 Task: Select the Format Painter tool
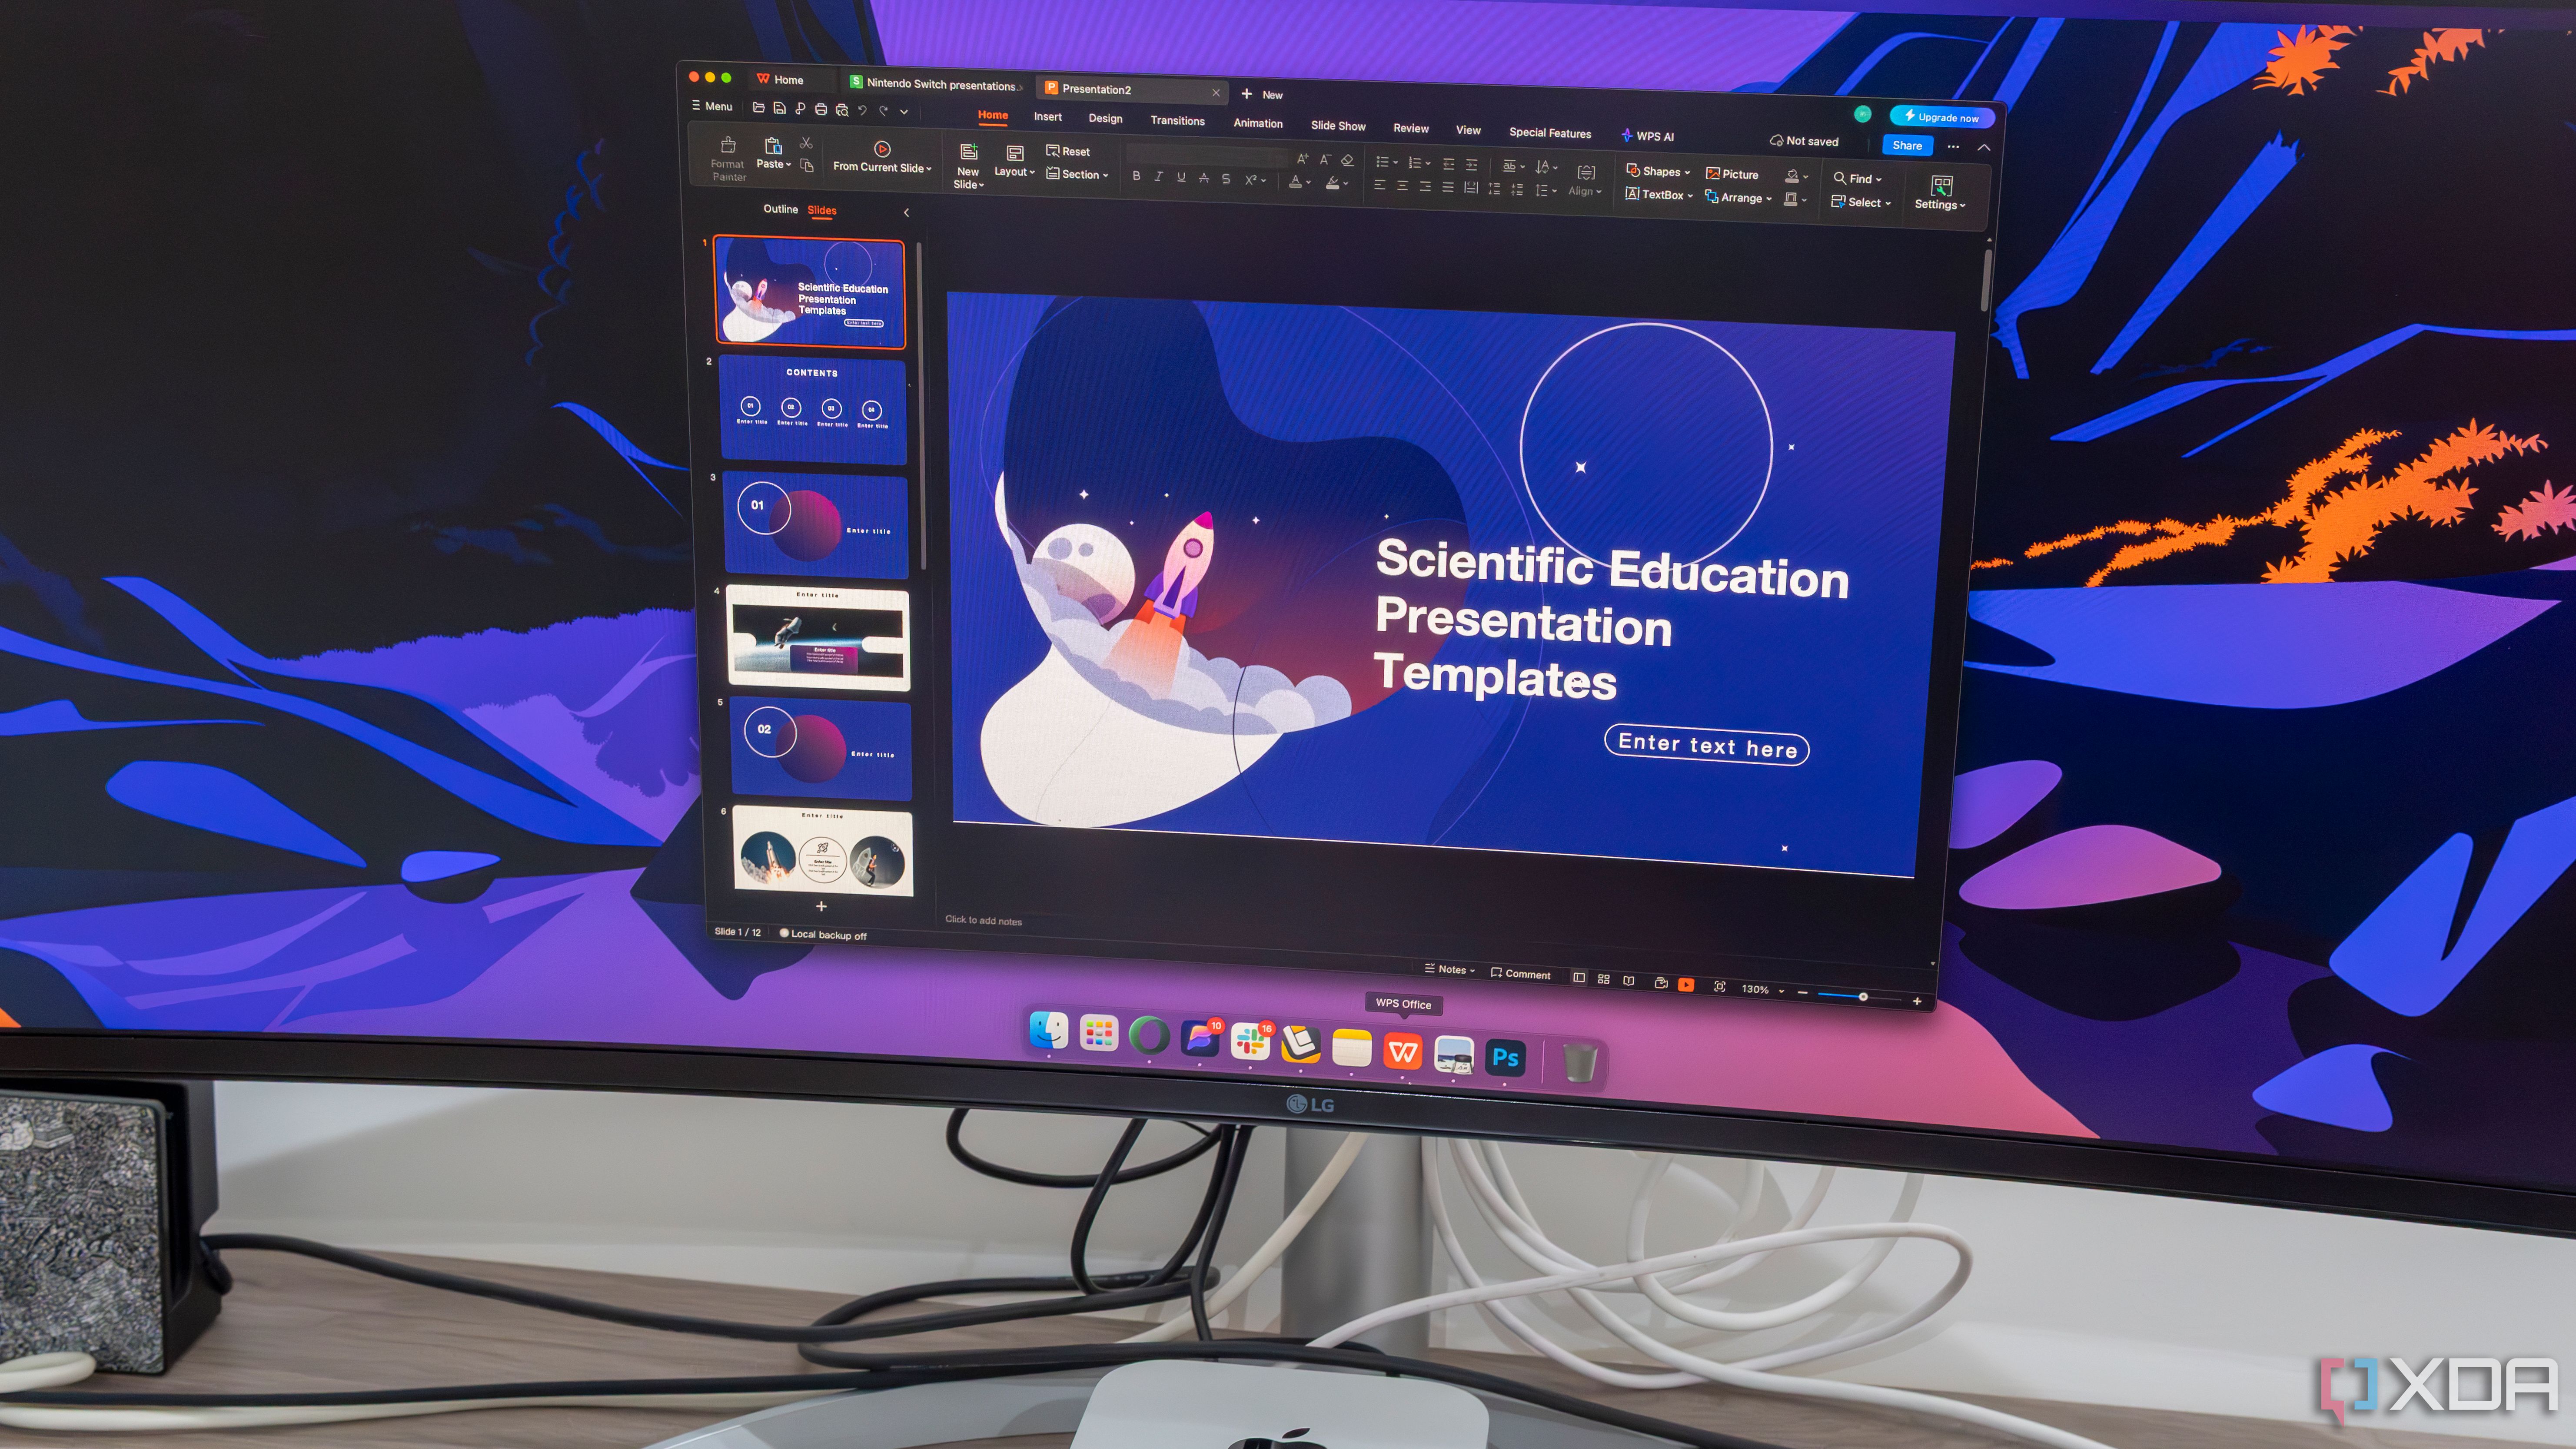click(727, 158)
